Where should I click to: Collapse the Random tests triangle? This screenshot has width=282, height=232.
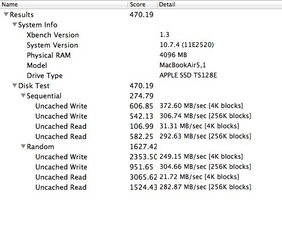[23, 146]
